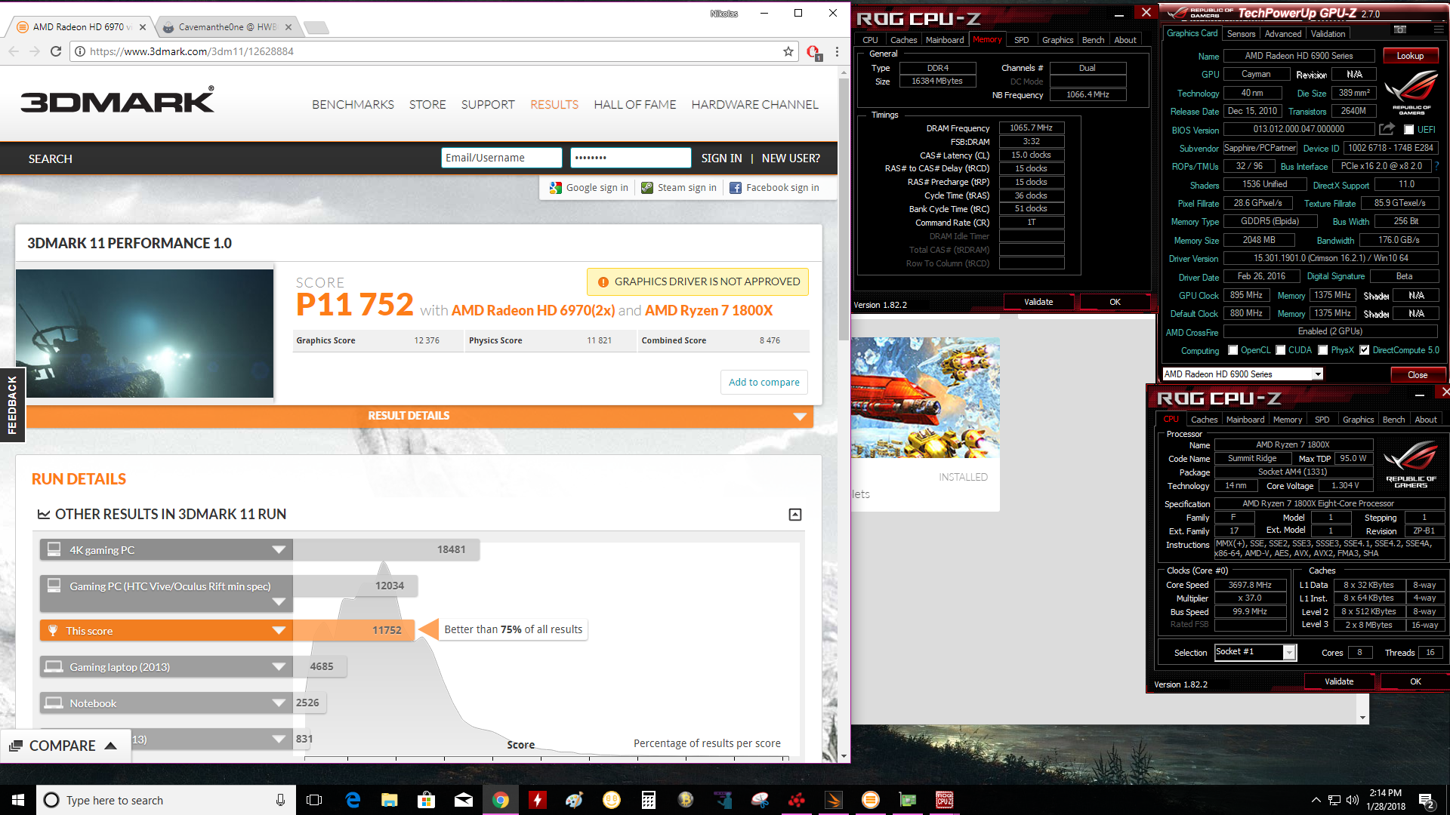Go back in Chrome browser

point(14,51)
